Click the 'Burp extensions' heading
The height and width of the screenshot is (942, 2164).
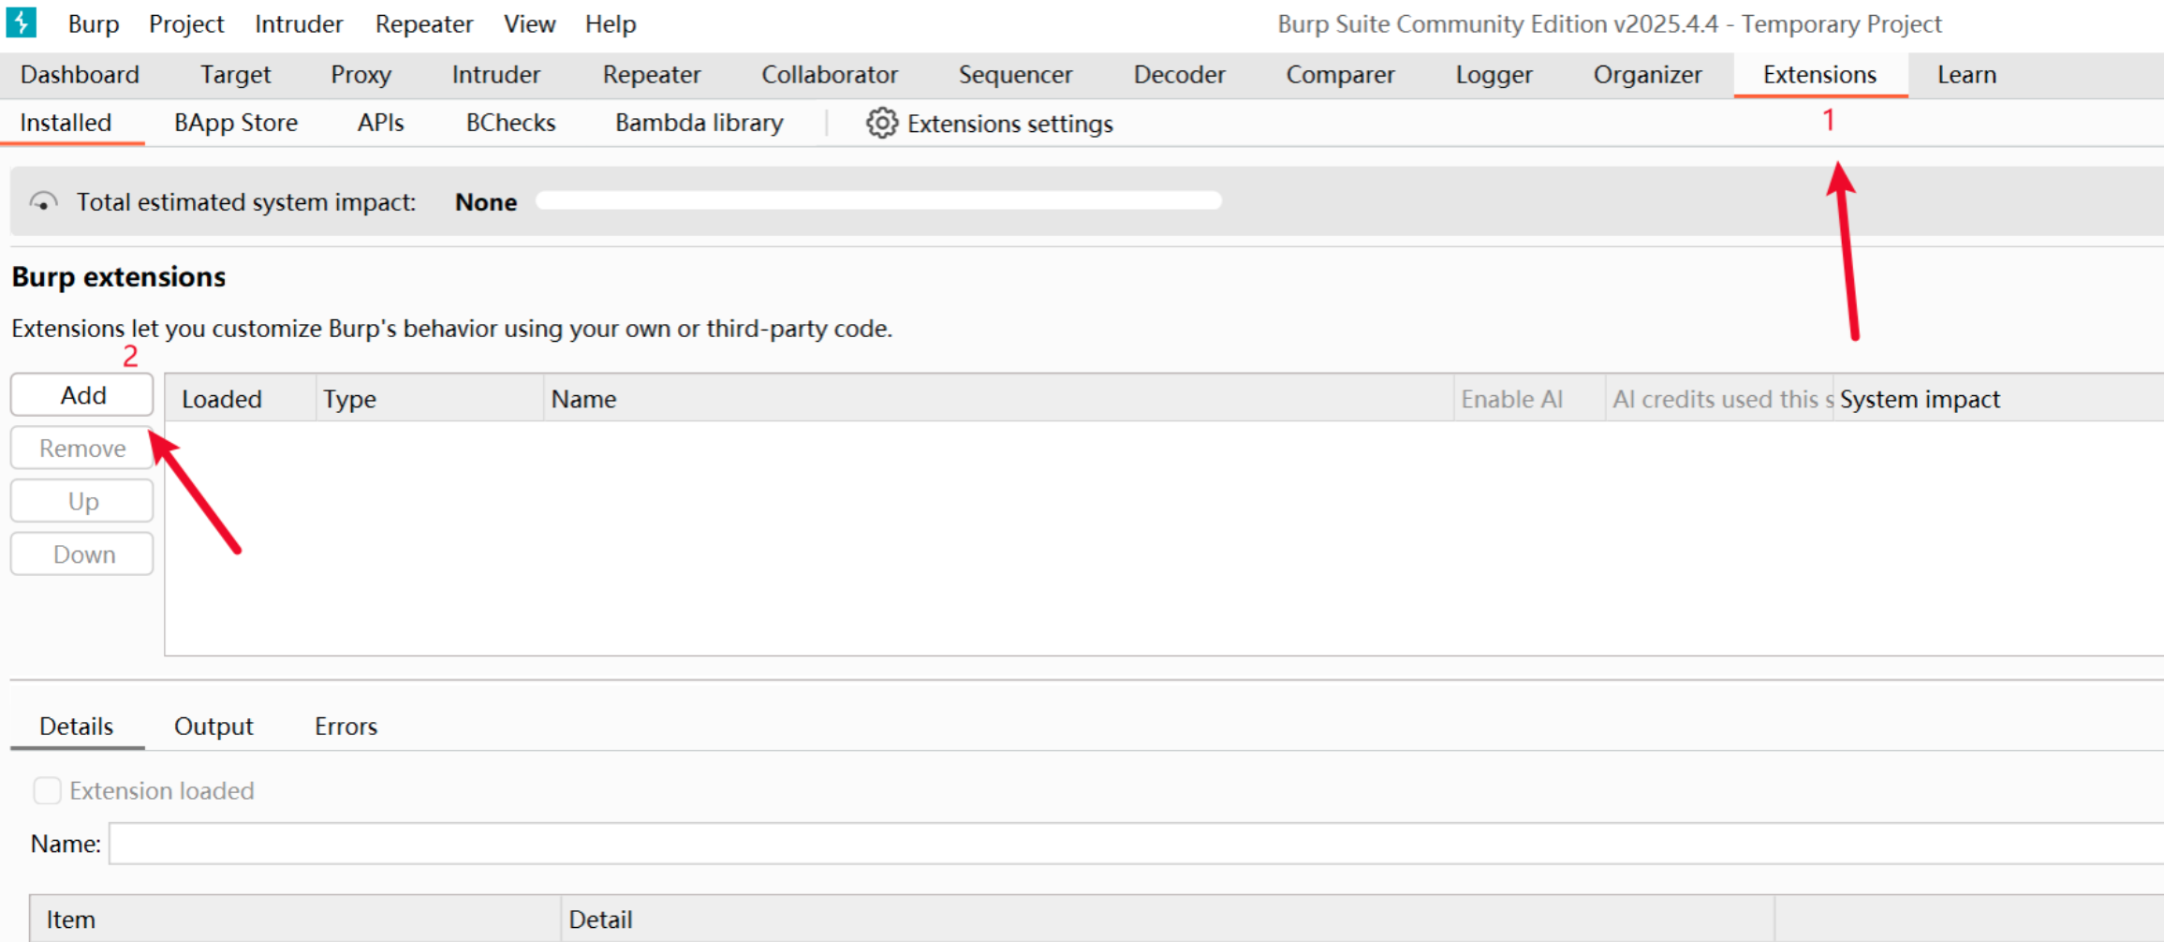(119, 277)
